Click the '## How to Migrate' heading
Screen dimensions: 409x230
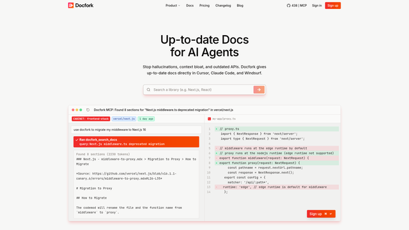click(91, 198)
